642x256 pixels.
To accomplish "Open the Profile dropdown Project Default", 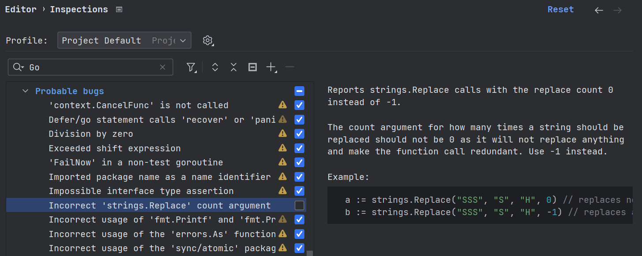I will pyautogui.click(x=124, y=40).
